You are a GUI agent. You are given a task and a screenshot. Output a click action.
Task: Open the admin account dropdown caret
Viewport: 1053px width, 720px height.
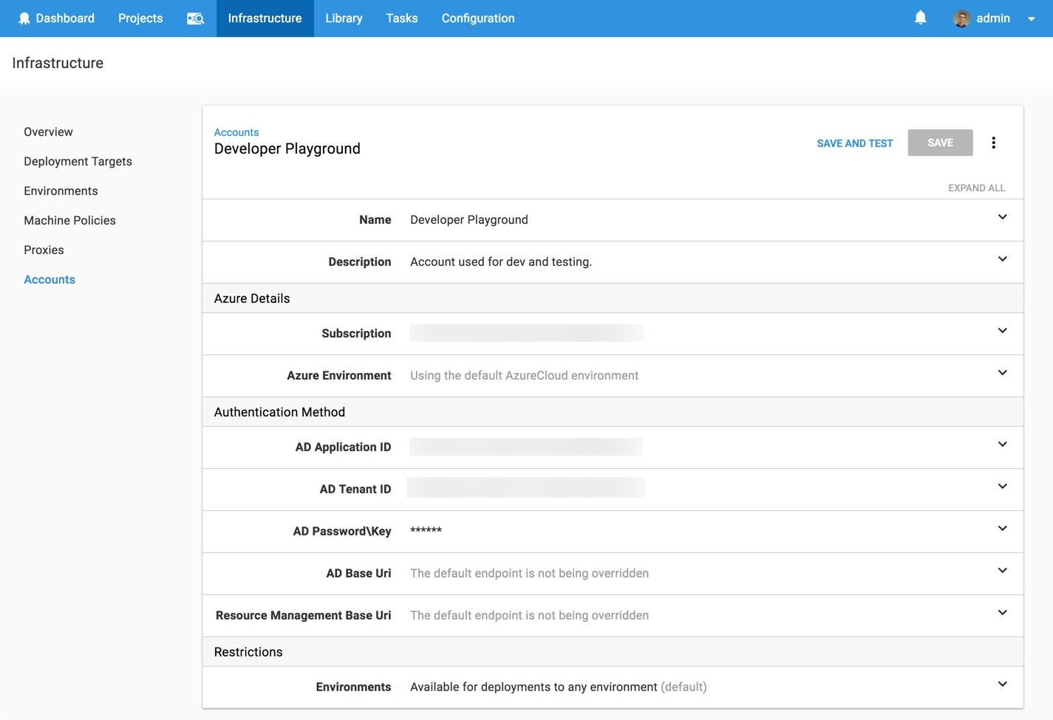click(x=1032, y=18)
